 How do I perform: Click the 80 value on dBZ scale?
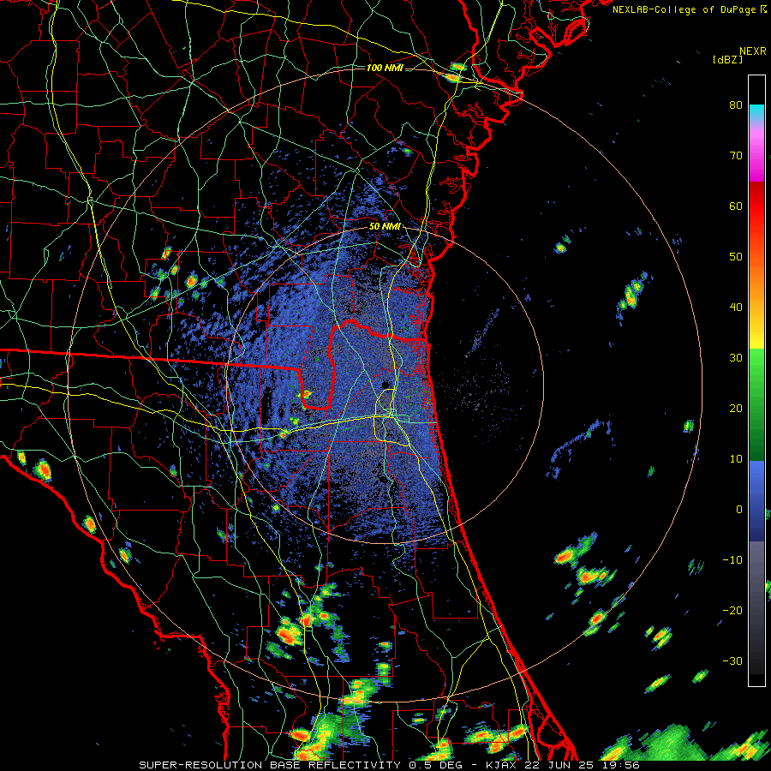[x=736, y=105]
